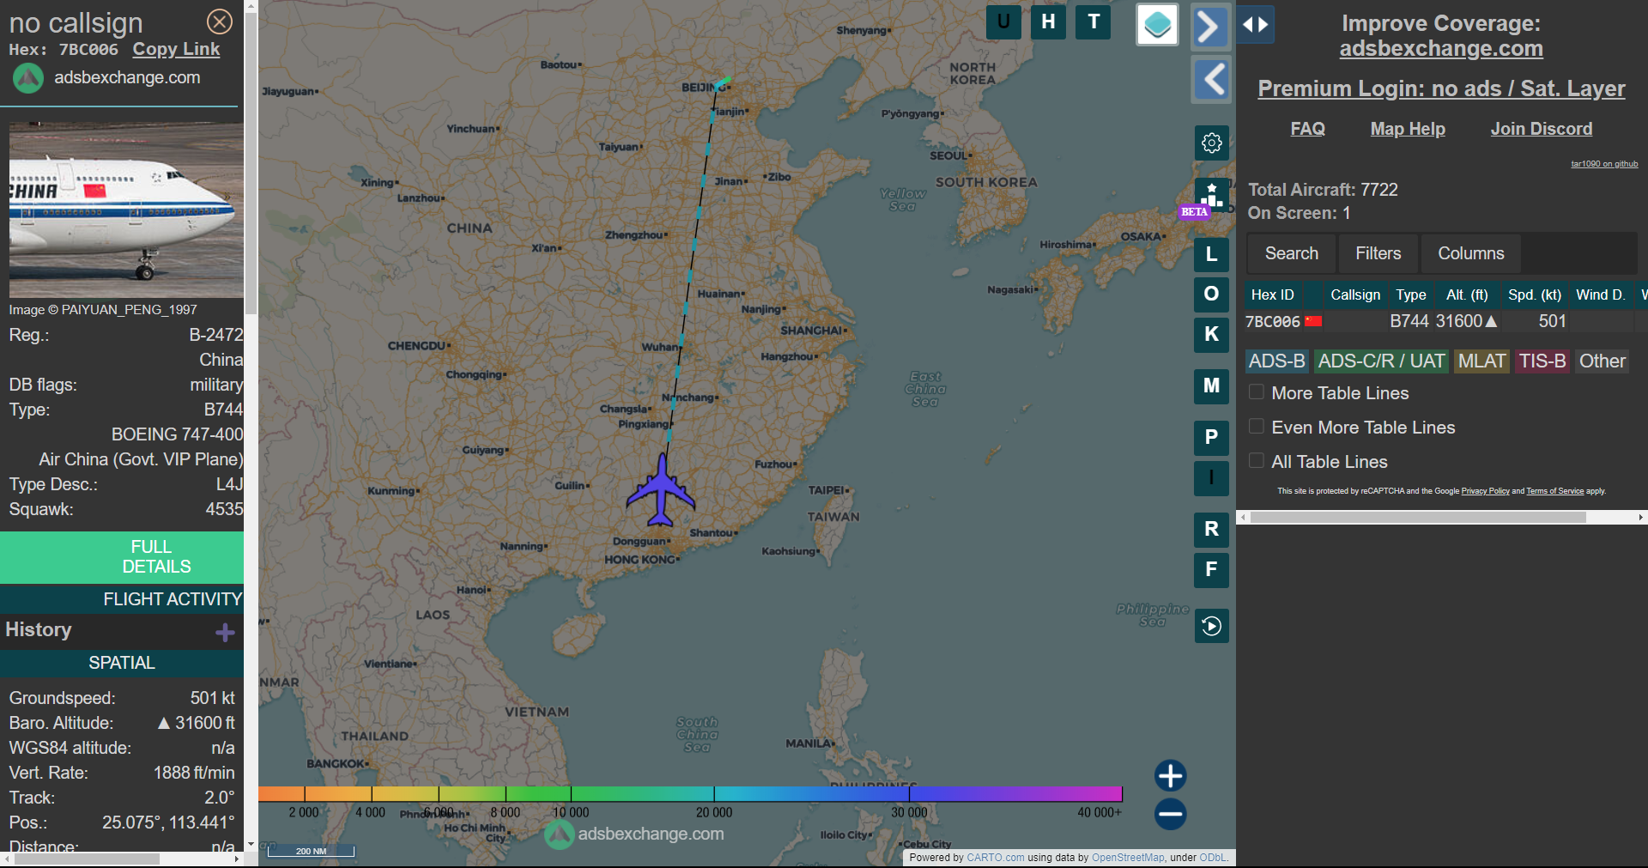Screen dimensions: 1648x868
Task: Toggle the ADS-C/R / UAT source filter
Action: (1381, 361)
